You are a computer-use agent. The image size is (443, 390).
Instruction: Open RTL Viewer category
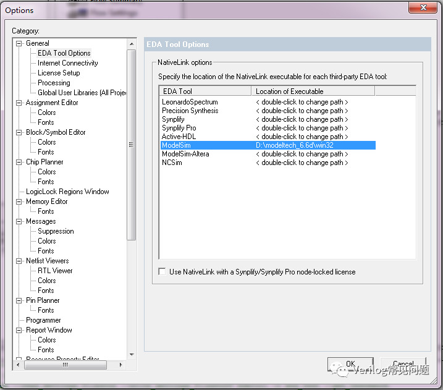coord(55,271)
